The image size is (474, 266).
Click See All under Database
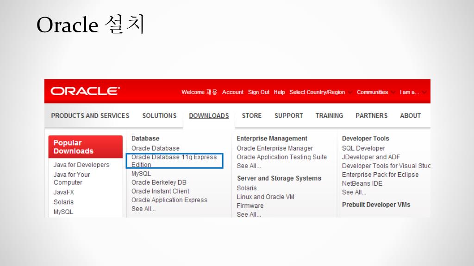(x=143, y=209)
